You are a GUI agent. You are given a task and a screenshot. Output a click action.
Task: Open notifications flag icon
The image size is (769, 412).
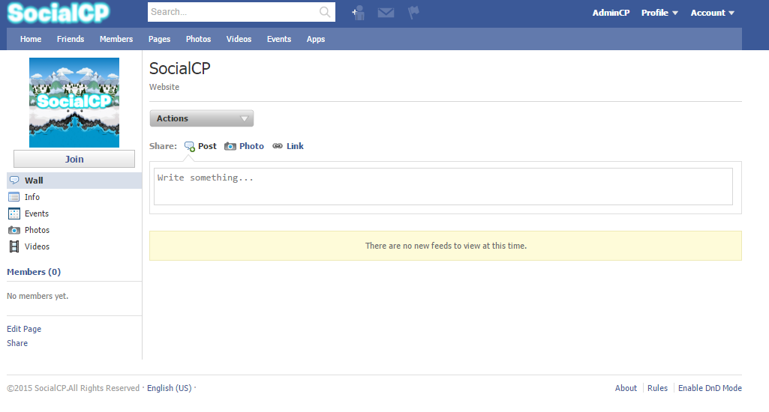click(413, 12)
